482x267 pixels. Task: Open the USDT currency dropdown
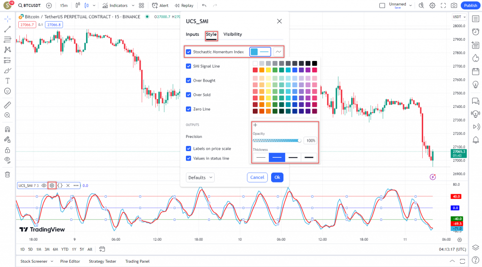(458, 17)
